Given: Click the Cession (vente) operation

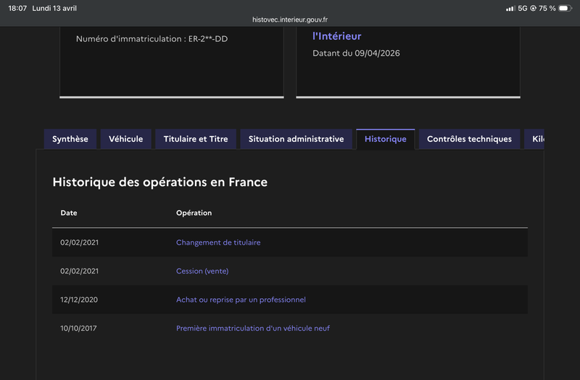Looking at the screenshot, I should click(202, 271).
